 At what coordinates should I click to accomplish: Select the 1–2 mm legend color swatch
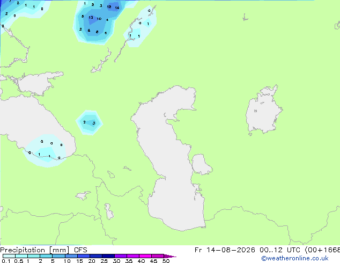34,256
